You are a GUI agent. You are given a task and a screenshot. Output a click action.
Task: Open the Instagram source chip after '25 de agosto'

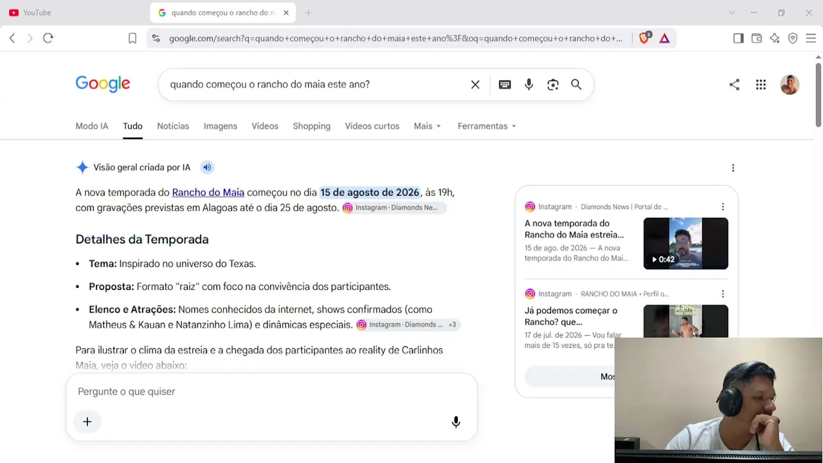pos(393,208)
